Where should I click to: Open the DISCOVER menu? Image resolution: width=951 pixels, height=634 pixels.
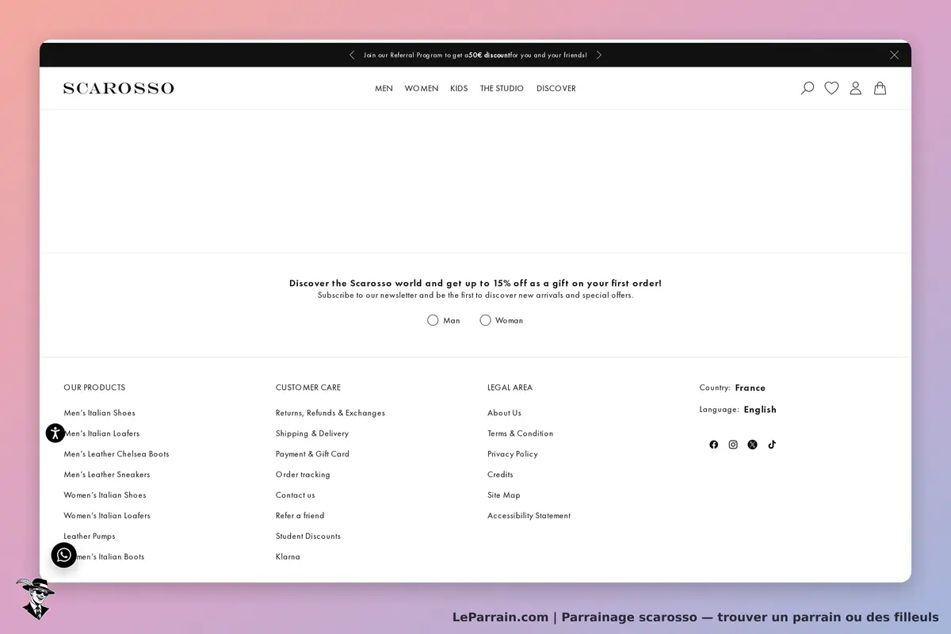pyautogui.click(x=556, y=89)
